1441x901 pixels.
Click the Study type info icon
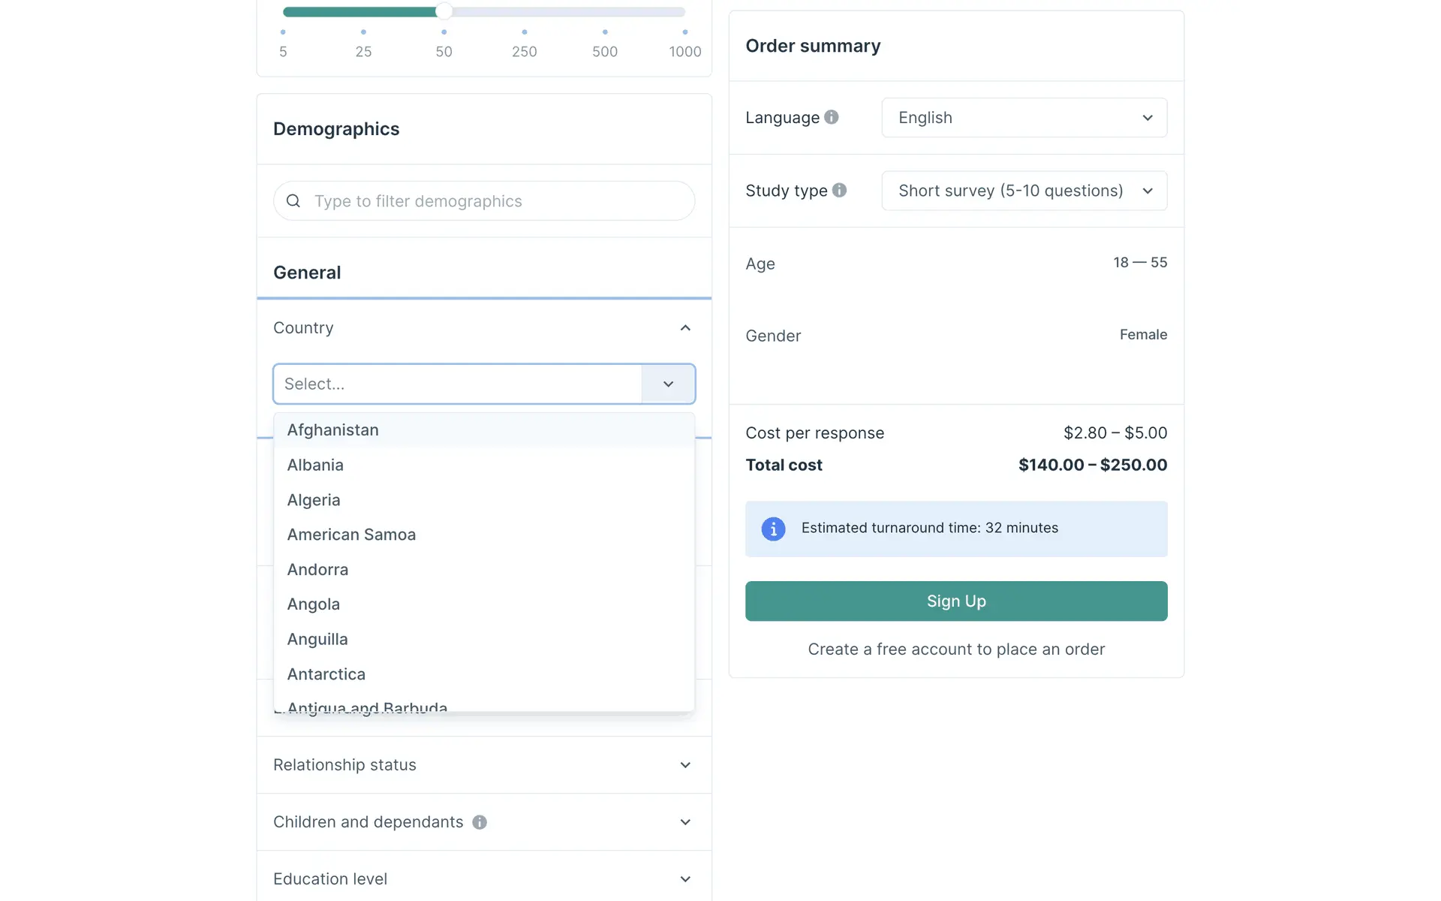point(839,191)
